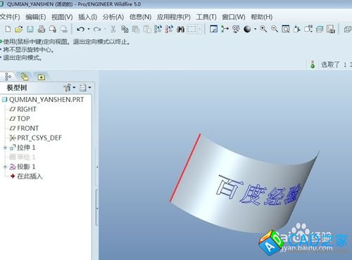Image resolution: width=352 pixels, height=260 pixels.
Task: Select the TOP datum plane
Action: tap(20, 119)
